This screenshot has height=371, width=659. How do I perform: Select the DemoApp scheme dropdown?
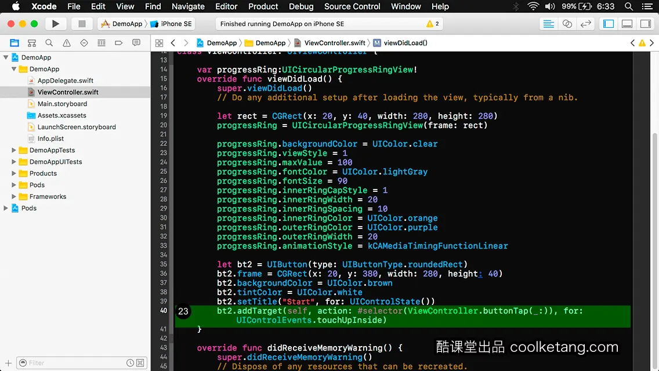(x=122, y=24)
